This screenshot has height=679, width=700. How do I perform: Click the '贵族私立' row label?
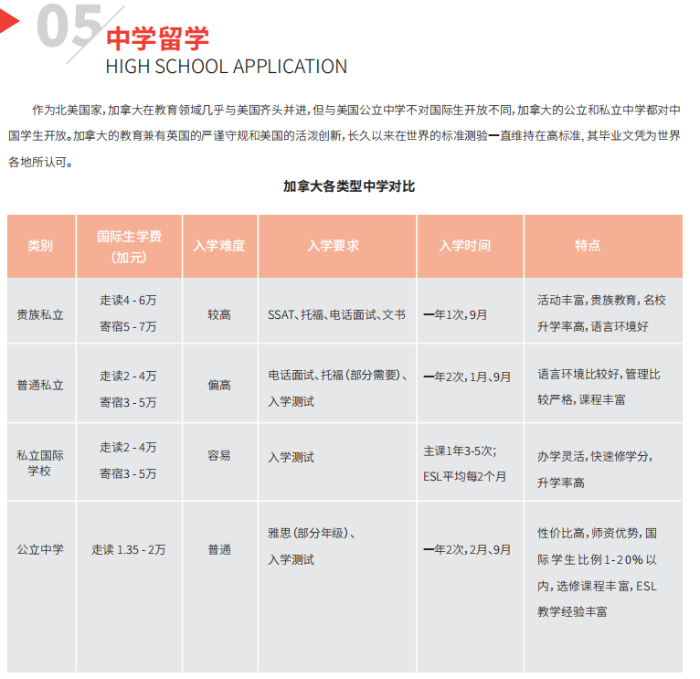click(x=40, y=314)
